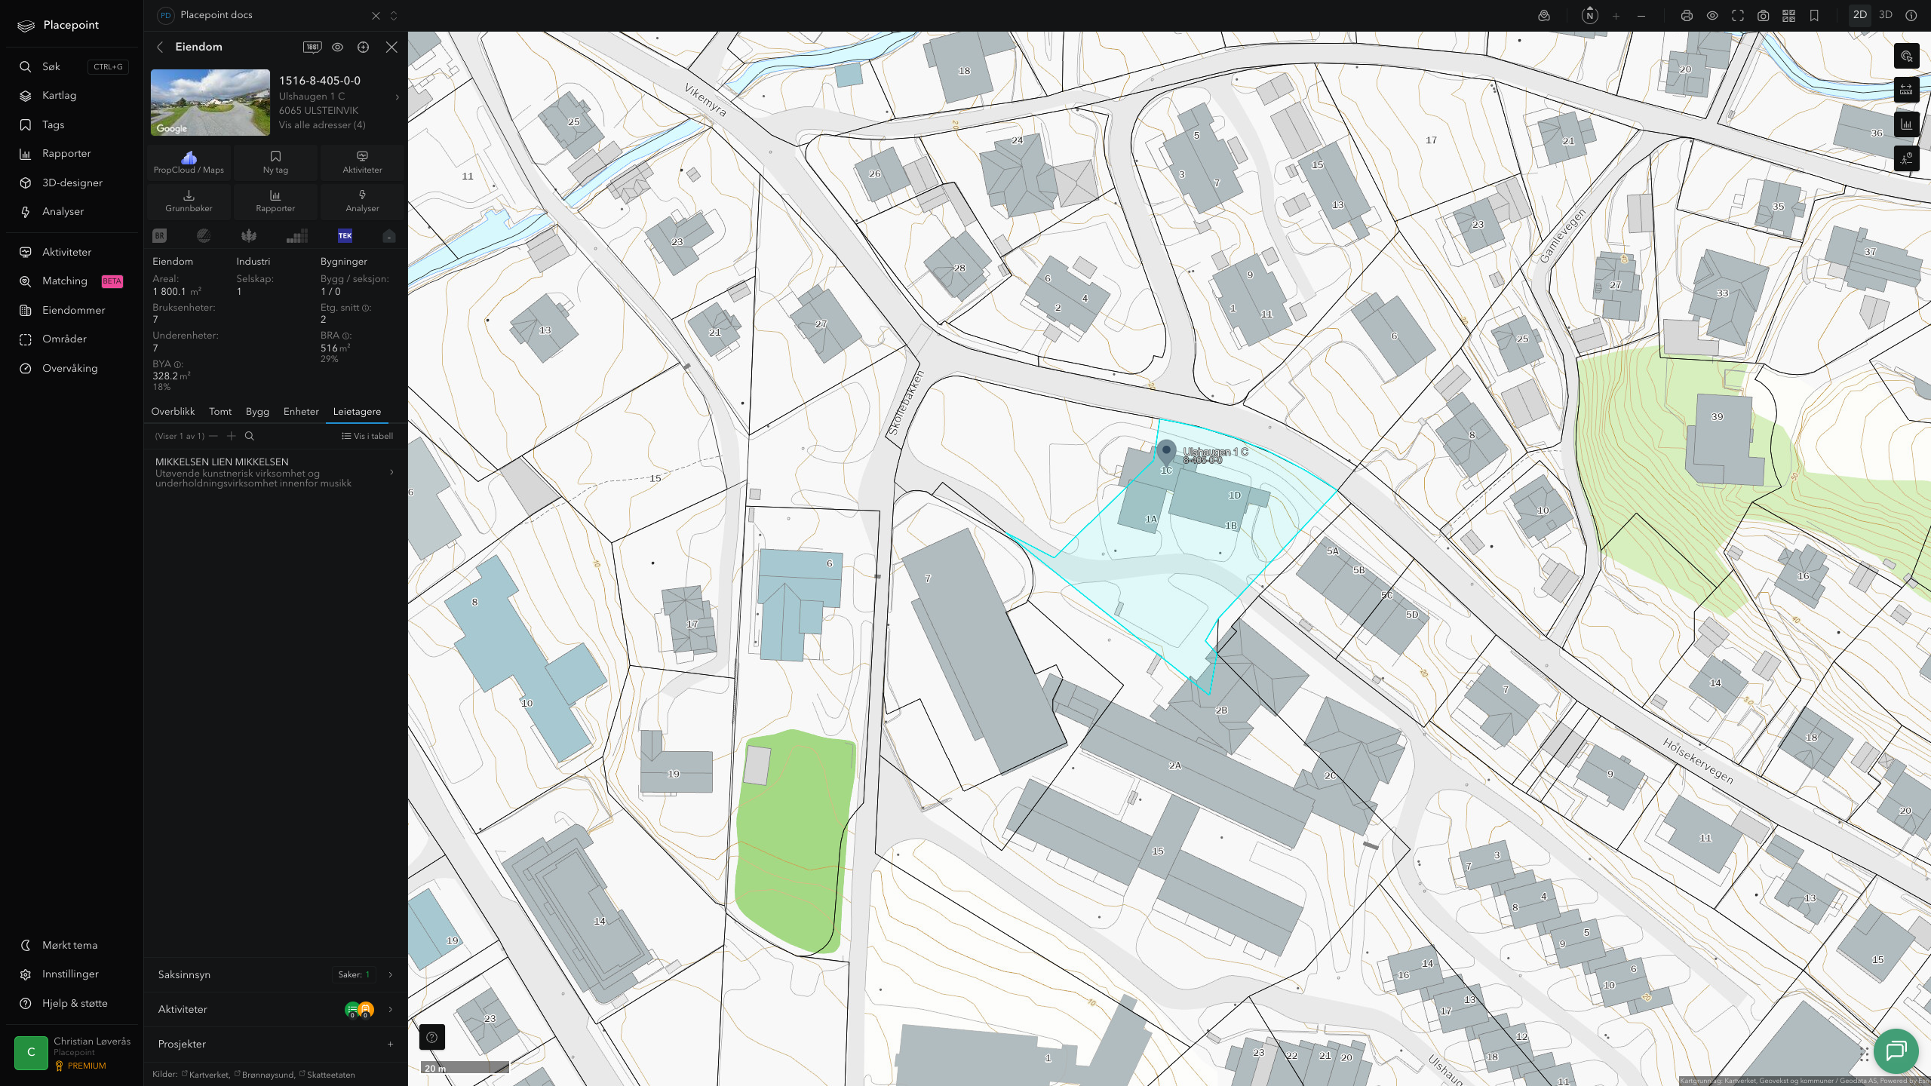Open the walking travel-time tool

(1906, 158)
